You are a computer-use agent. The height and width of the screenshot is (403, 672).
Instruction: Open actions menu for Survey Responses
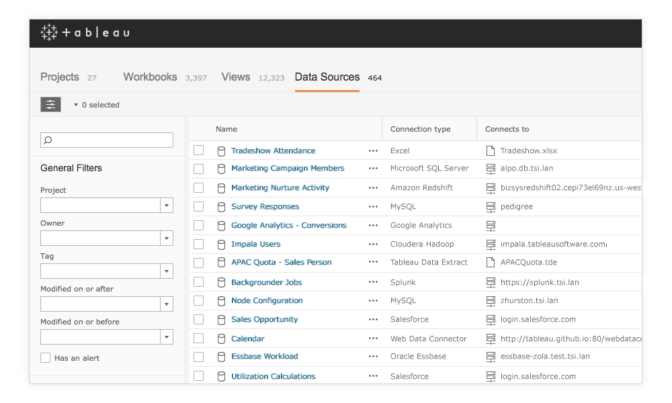click(x=373, y=206)
